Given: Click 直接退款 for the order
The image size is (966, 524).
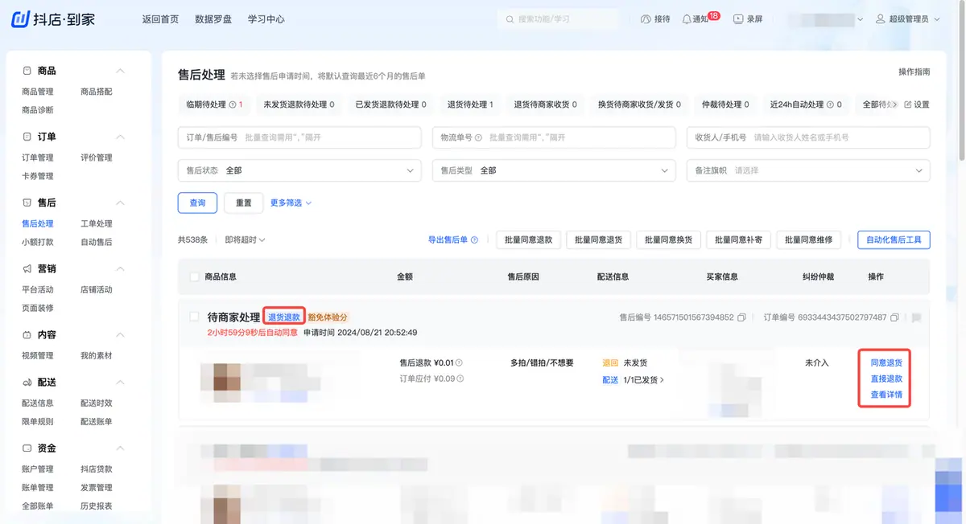Looking at the screenshot, I should click(886, 379).
